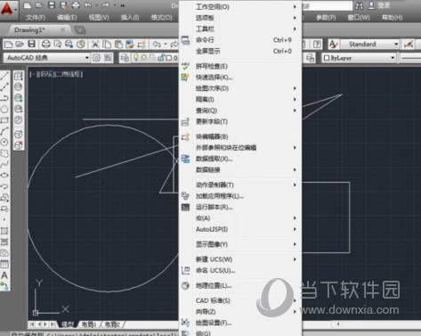Open the 格式(O) menu

[162, 18]
